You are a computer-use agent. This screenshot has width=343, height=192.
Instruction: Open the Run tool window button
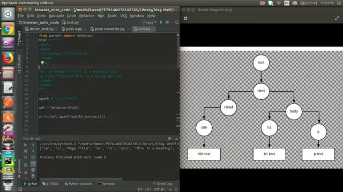(x=31, y=183)
